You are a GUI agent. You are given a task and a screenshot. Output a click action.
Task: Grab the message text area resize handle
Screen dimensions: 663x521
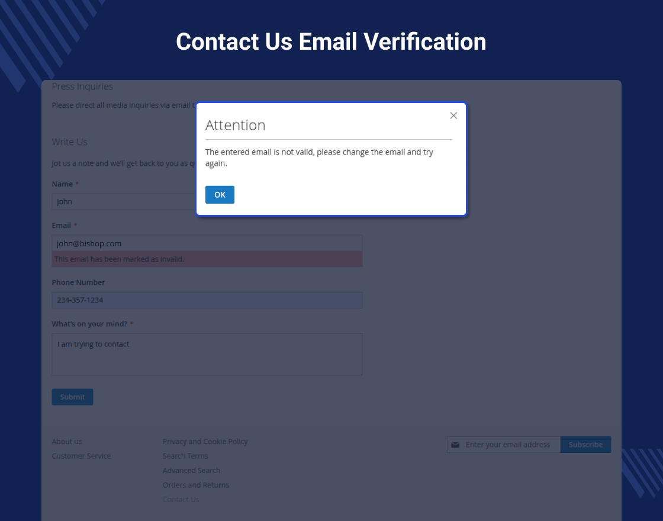coord(360,373)
